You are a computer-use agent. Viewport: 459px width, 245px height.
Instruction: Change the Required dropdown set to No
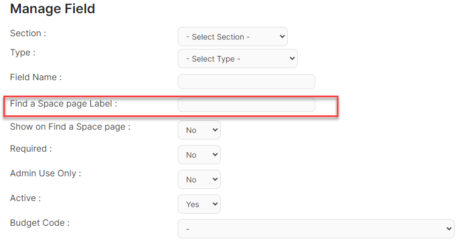199,155
